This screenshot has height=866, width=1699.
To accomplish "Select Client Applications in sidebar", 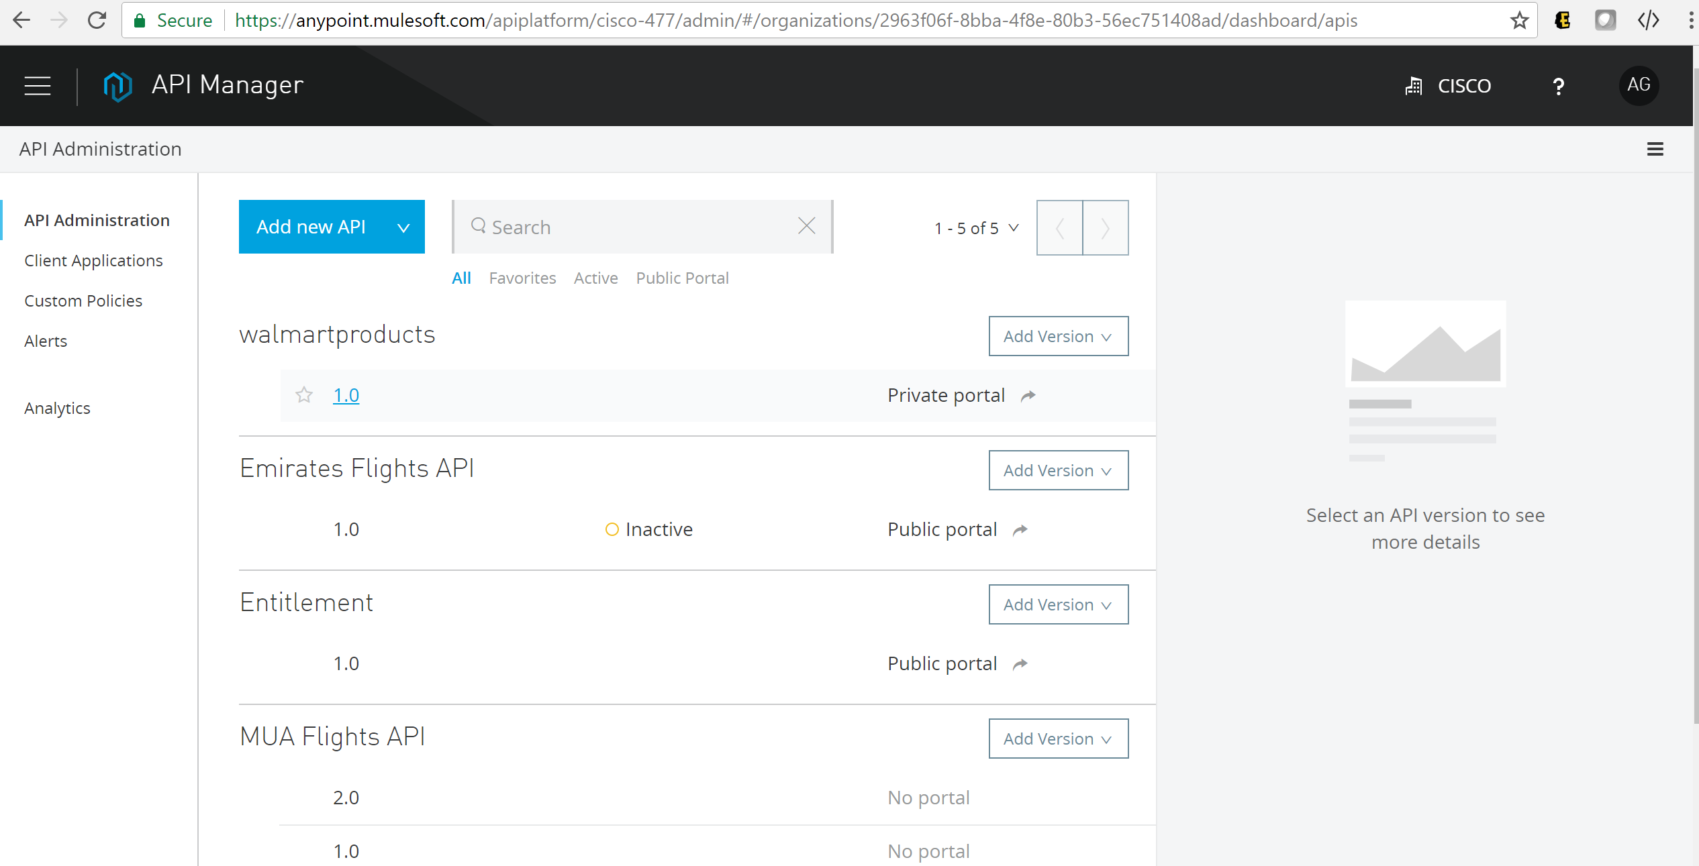I will click(x=93, y=261).
